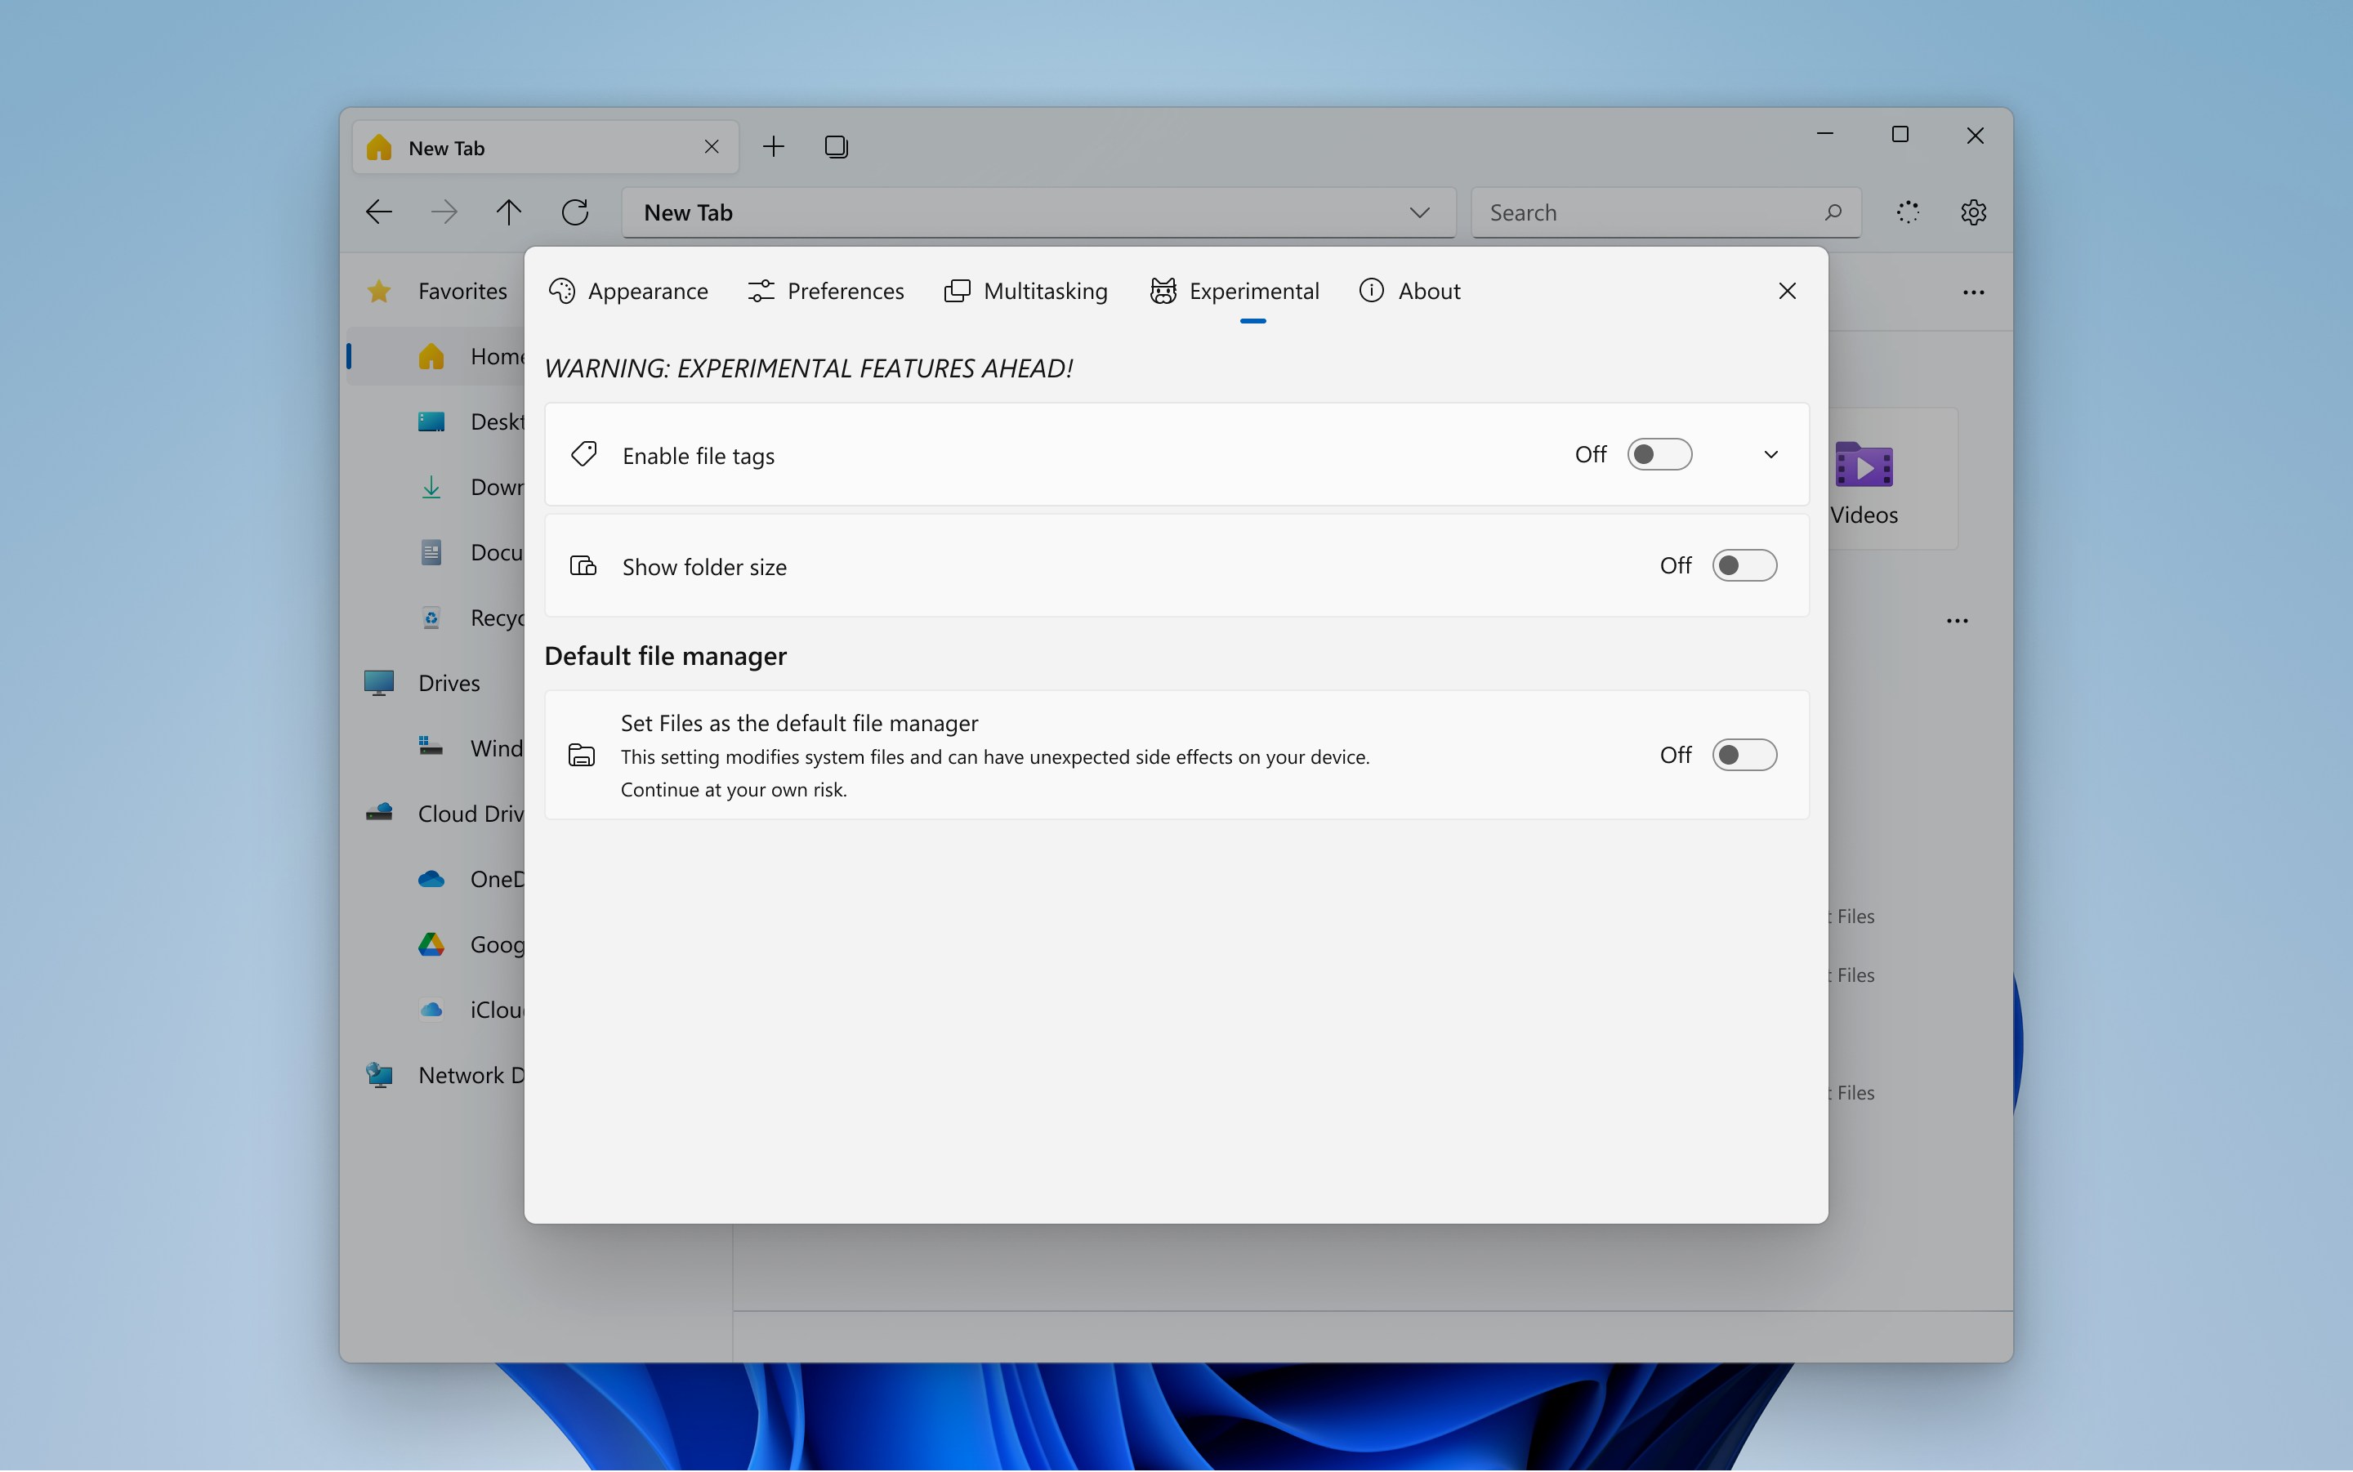Click the forward navigation arrow
Image resolution: width=2353 pixels, height=1472 pixels.
pos(444,212)
